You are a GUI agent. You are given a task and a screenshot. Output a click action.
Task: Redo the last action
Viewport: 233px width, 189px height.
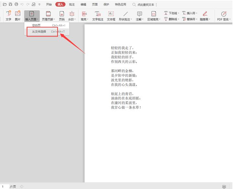[28, 5]
